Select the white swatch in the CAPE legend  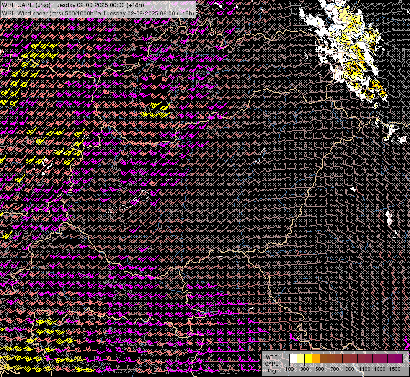294,359
